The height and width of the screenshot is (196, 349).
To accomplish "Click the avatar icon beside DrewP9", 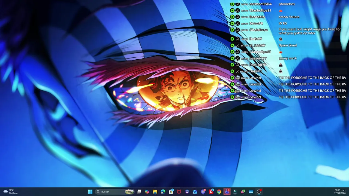I will pos(237,23).
